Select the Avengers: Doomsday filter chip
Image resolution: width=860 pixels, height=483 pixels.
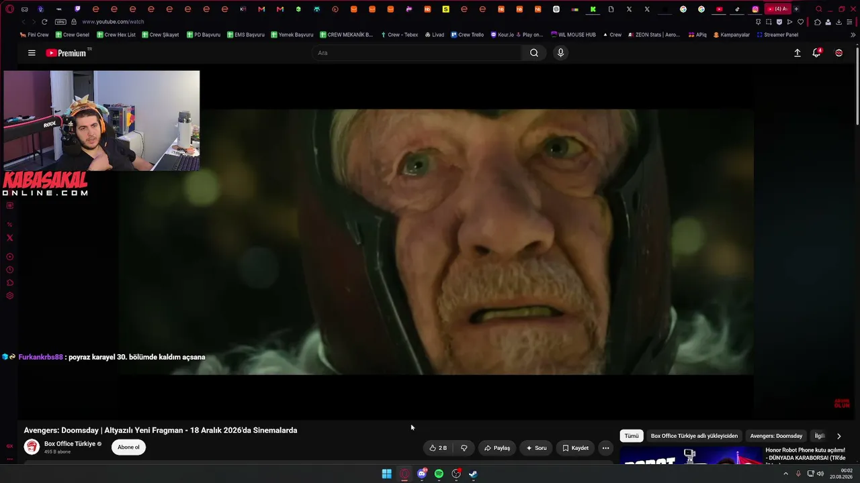tap(776, 436)
